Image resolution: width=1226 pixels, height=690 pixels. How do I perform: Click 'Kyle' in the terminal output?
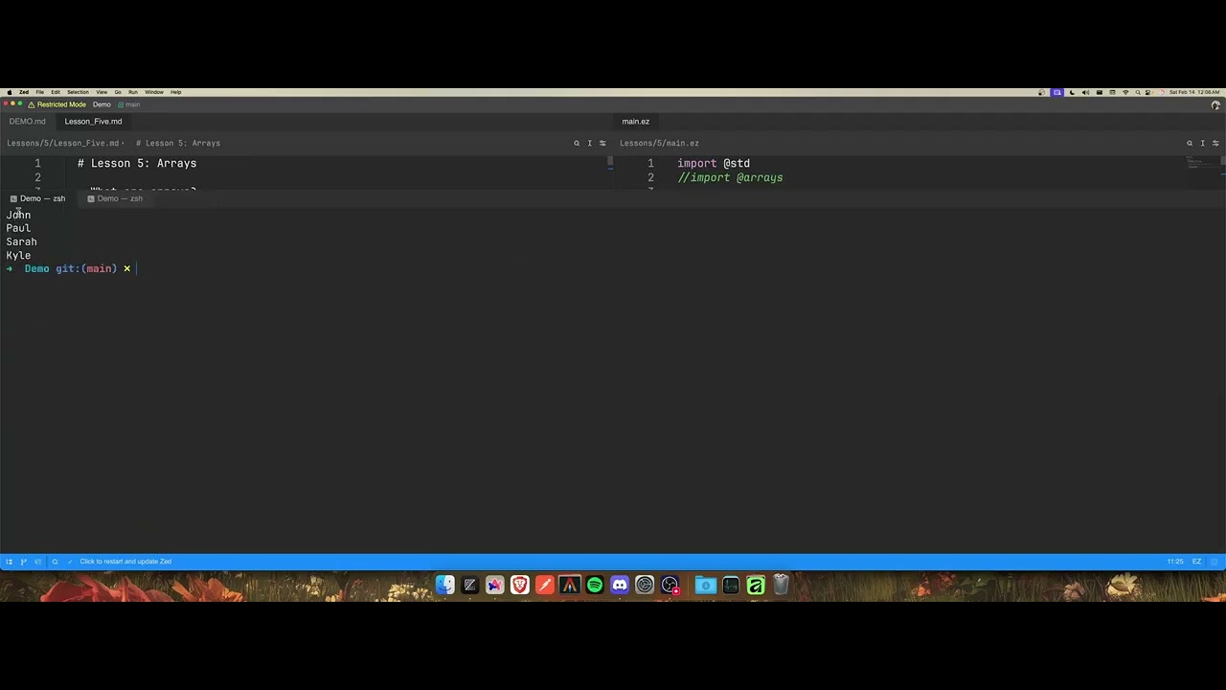coord(18,255)
